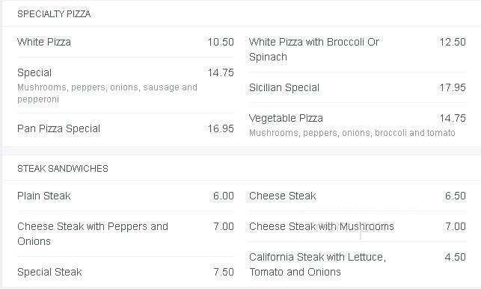481x289 pixels.
Task: Click the Special pizza item name
Action: coord(34,72)
